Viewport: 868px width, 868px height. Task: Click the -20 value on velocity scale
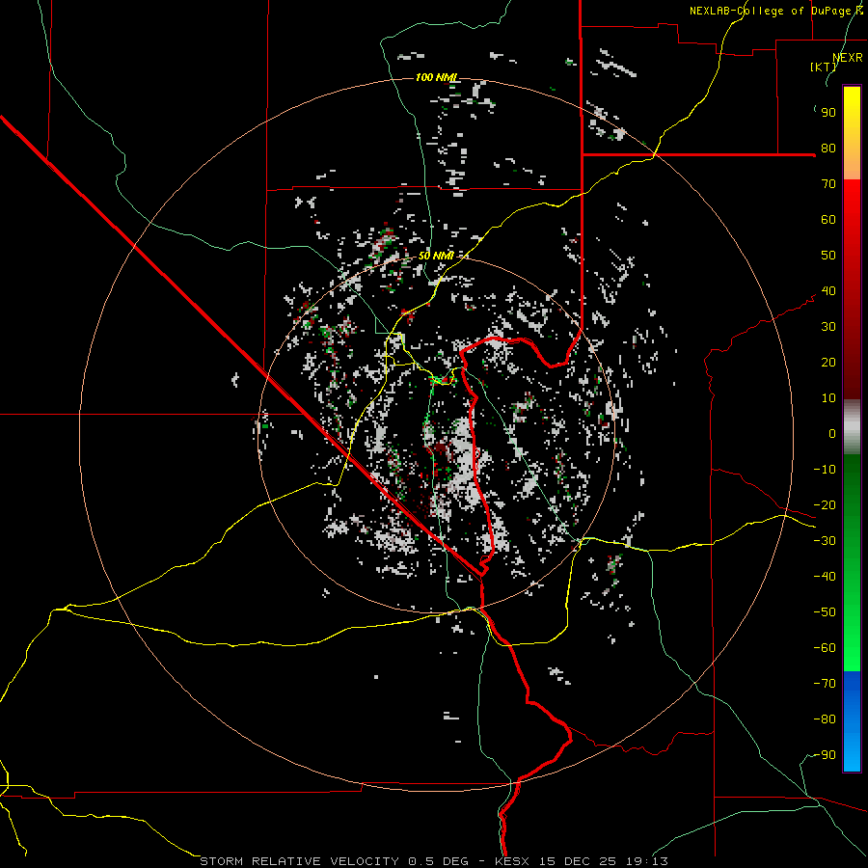(x=825, y=505)
